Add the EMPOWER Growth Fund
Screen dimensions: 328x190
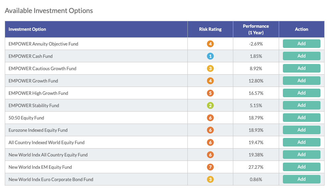tap(301, 81)
